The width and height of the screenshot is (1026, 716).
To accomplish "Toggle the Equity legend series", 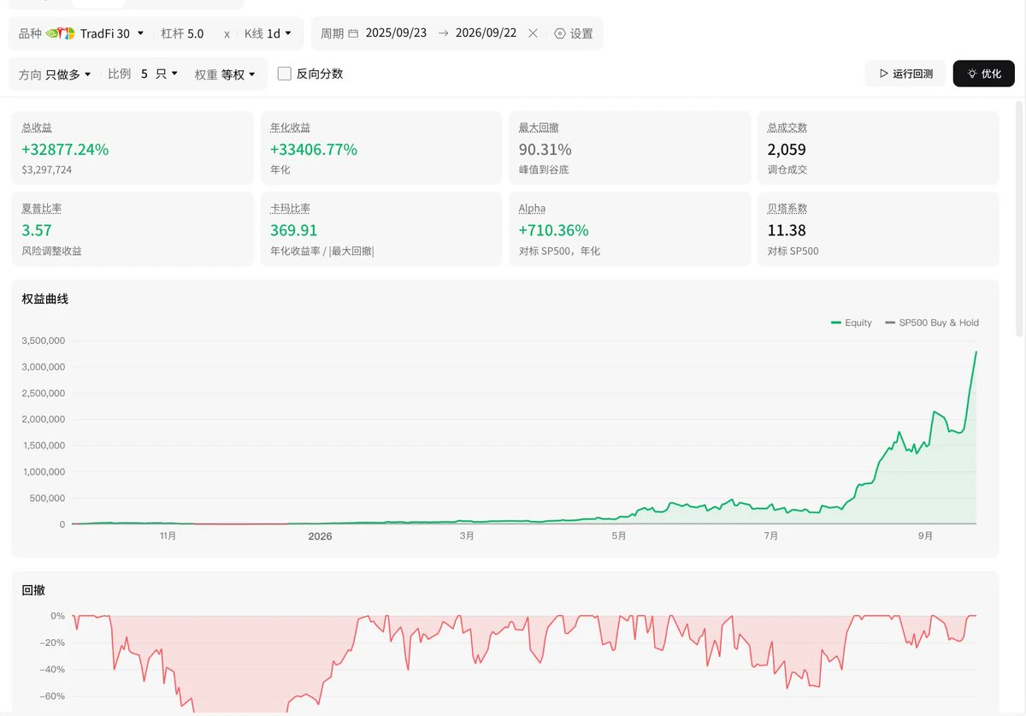I will (x=852, y=322).
